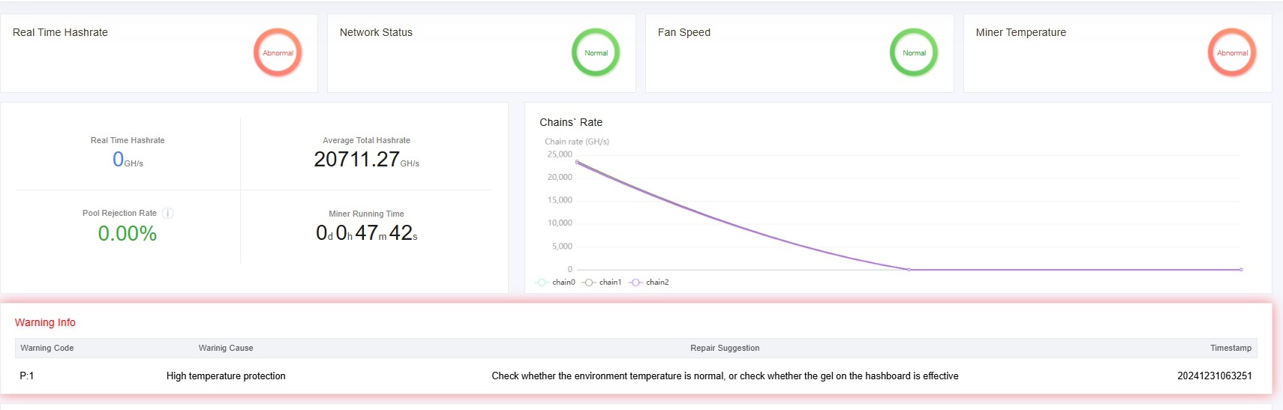Click the Miner Temperature Abnormal status ring
Screen dimensions: 1283x410
(x=1232, y=53)
